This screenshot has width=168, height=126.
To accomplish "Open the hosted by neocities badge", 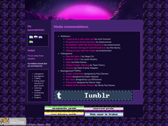I will [x=13, y=122].
